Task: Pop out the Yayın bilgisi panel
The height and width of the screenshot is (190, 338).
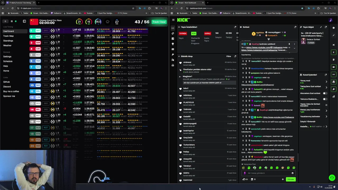Action: pyautogui.click(x=326, y=27)
